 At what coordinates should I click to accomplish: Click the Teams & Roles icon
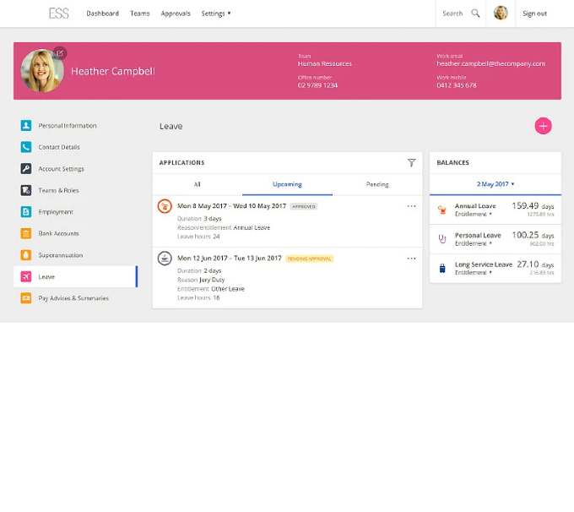tap(26, 190)
